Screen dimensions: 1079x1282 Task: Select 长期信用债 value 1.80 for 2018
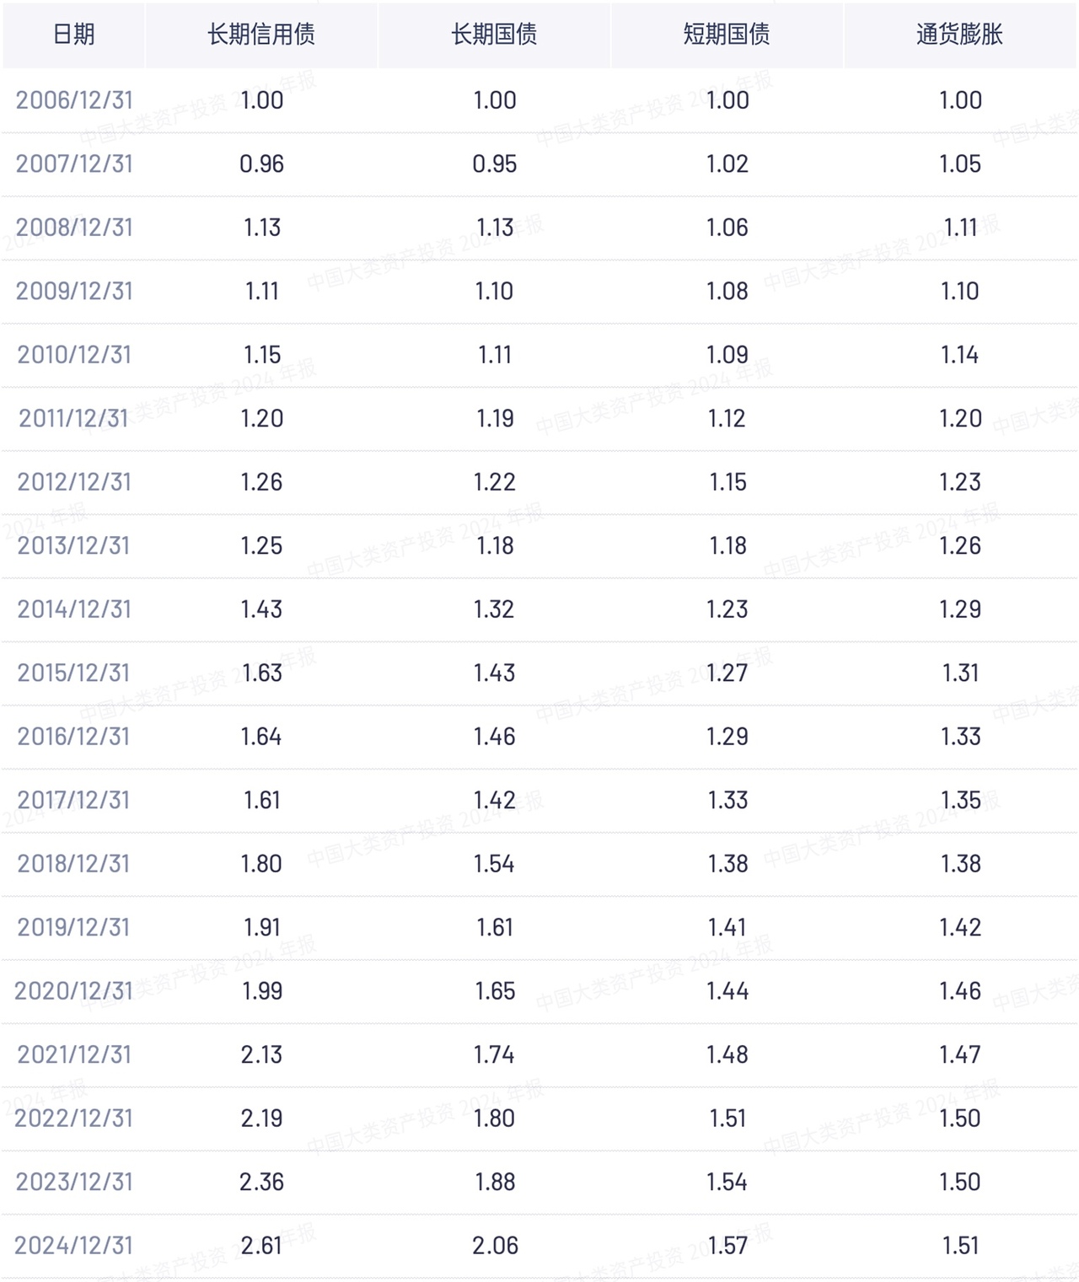pos(261,864)
